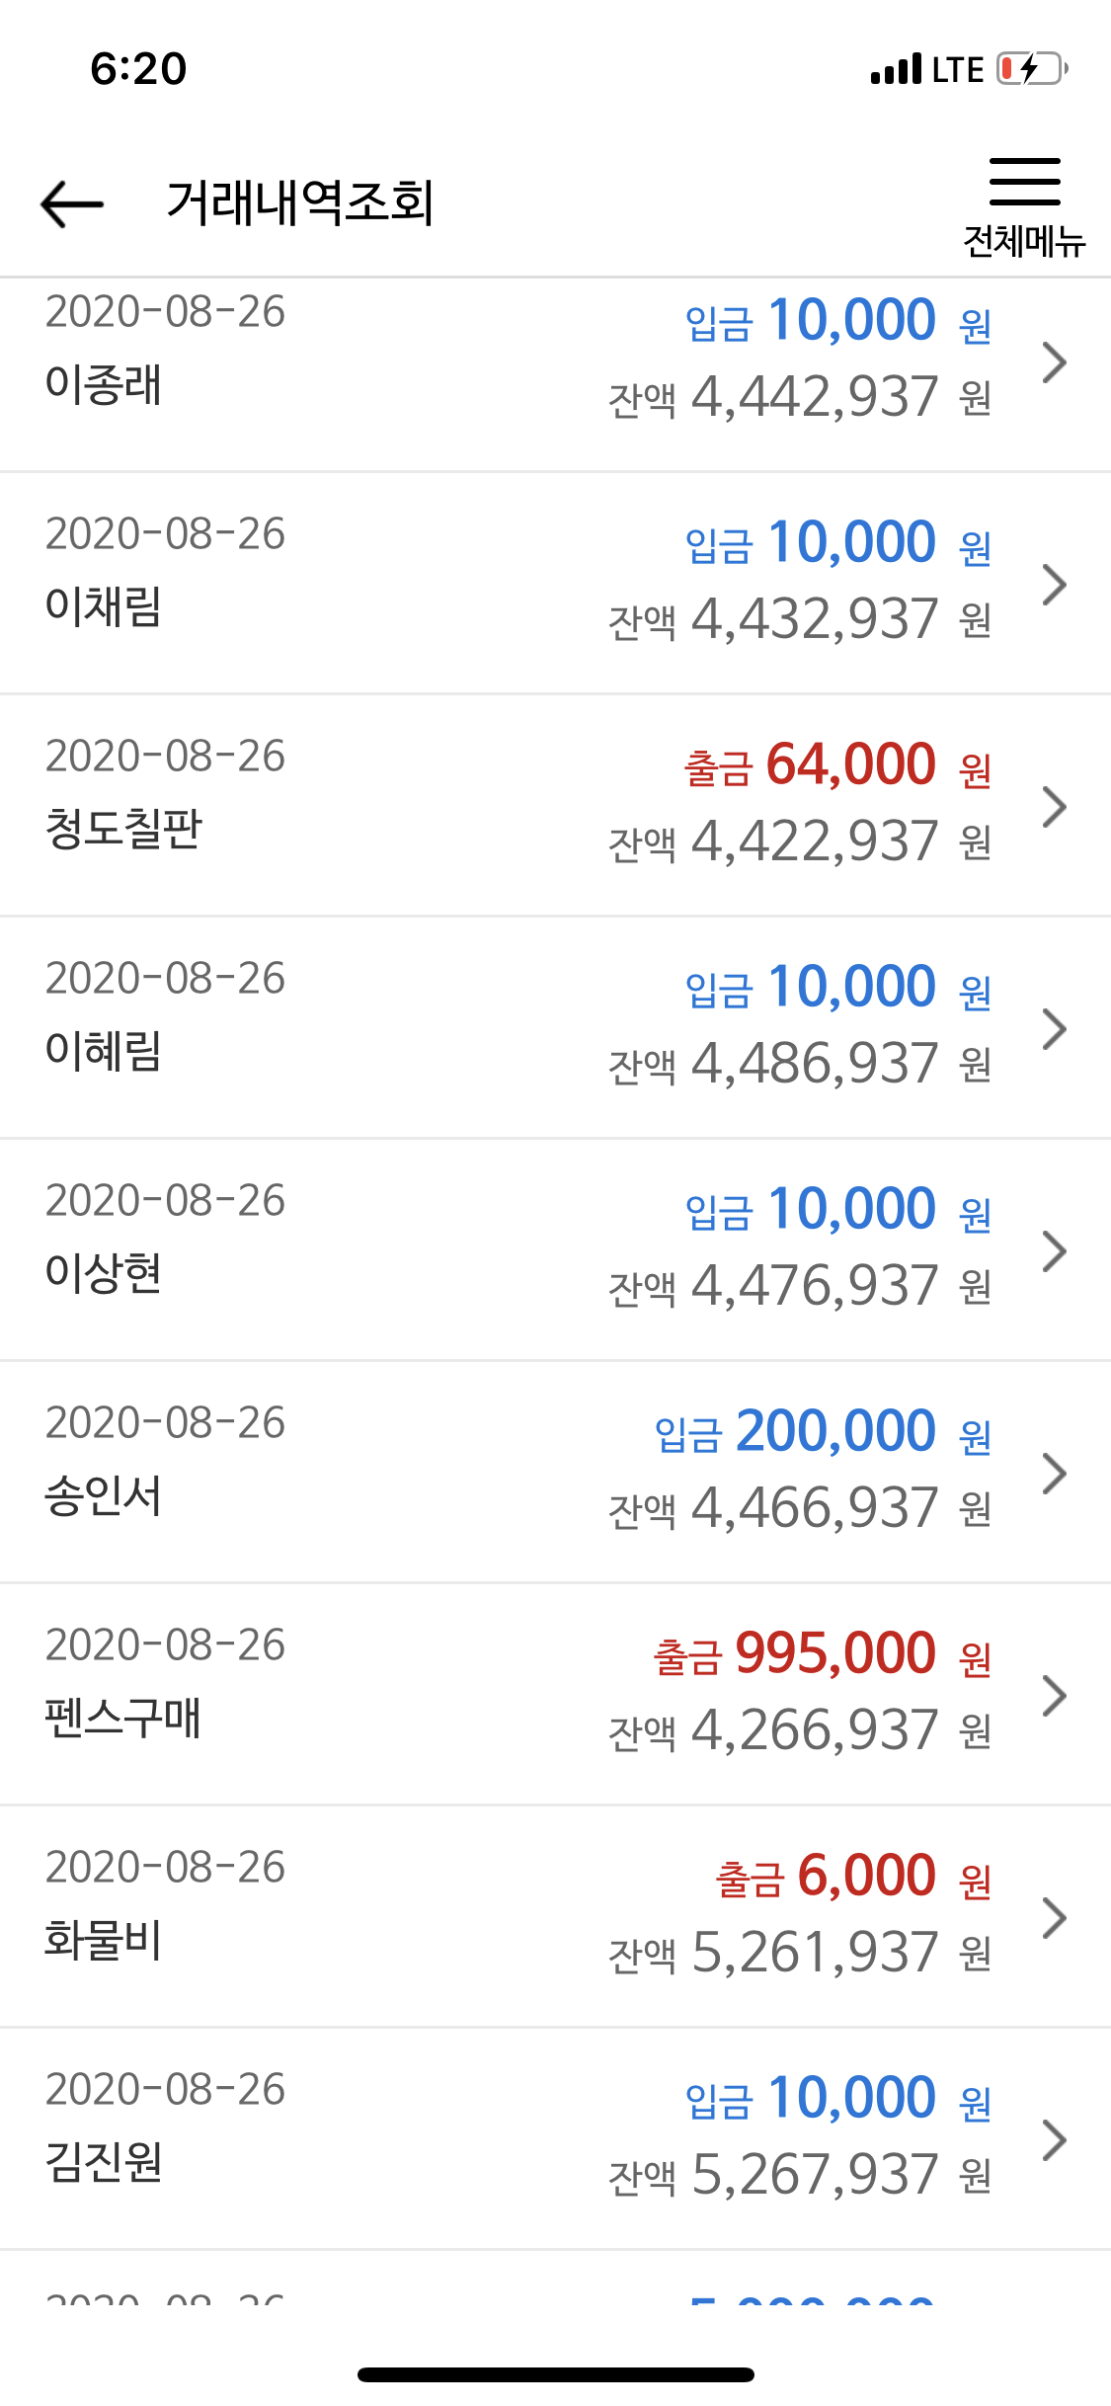Viewport: 1111px width, 2406px height.
Task: Open the 펜스구매 withdrawal chevron
Action: [1055, 1696]
